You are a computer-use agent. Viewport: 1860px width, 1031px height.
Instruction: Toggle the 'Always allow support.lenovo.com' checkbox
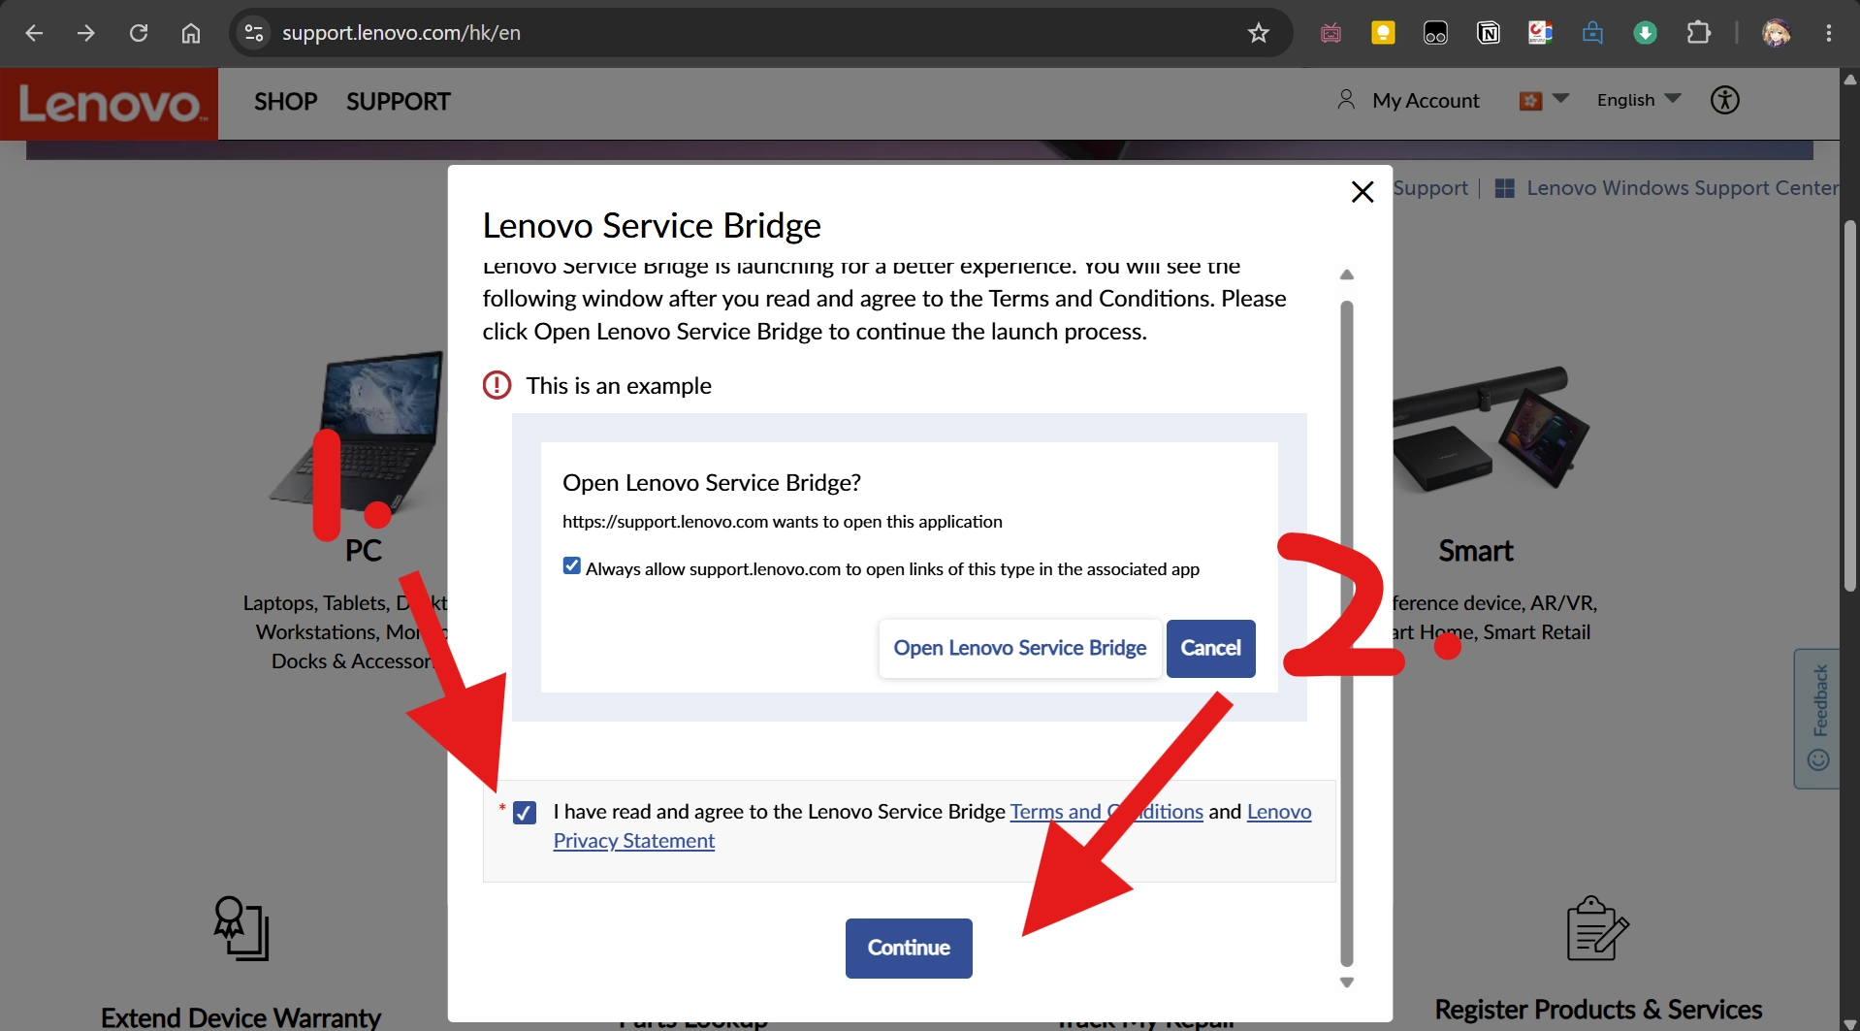[572, 566]
